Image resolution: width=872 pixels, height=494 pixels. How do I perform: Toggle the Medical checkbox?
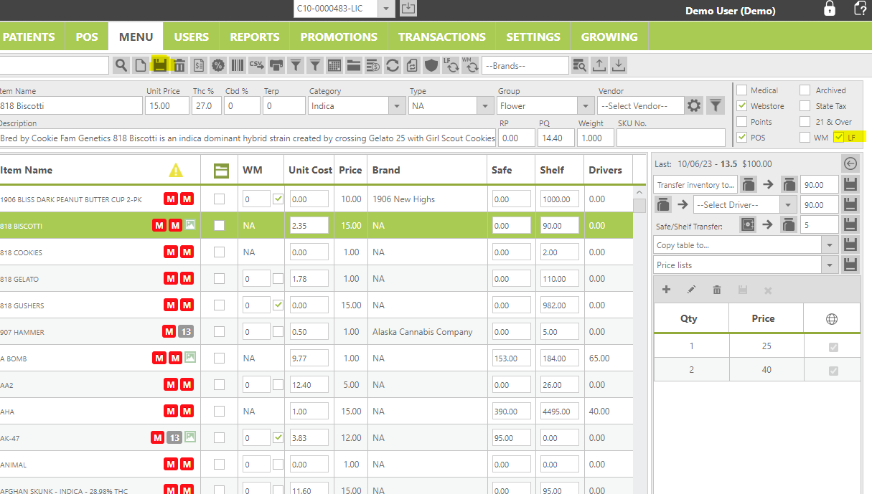coord(742,90)
